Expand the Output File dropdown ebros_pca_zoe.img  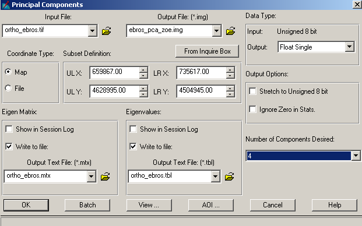pos(216,31)
